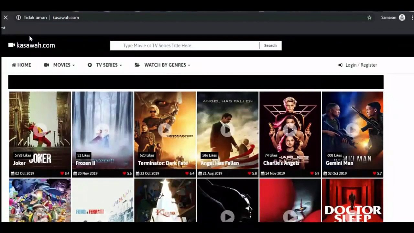Play the Frozen II movie
The height and width of the screenshot is (233, 414).
pyautogui.click(x=103, y=130)
